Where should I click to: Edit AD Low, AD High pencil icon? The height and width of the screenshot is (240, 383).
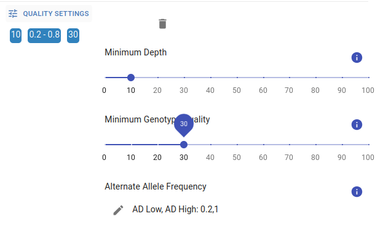[x=118, y=210]
